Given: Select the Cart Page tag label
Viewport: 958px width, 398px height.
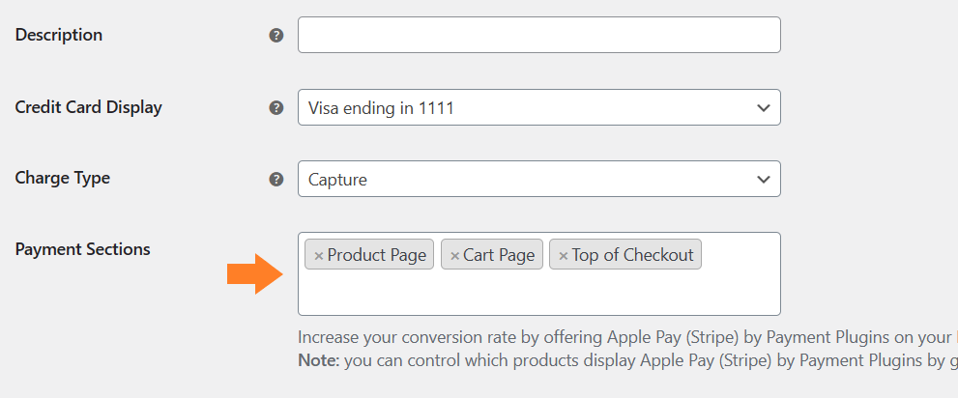Looking at the screenshot, I should 499,255.
